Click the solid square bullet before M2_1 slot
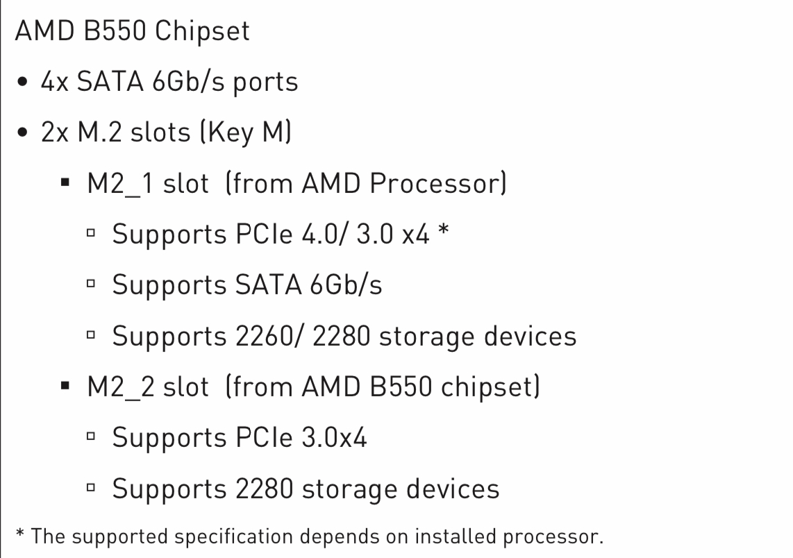The height and width of the screenshot is (558, 793). coord(65,184)
